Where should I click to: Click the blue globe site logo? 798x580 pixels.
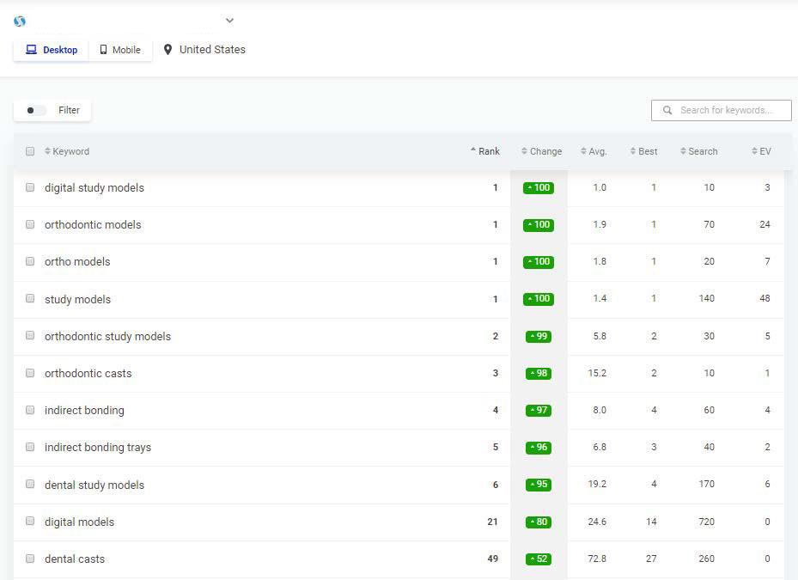click(x=20, y=21)
